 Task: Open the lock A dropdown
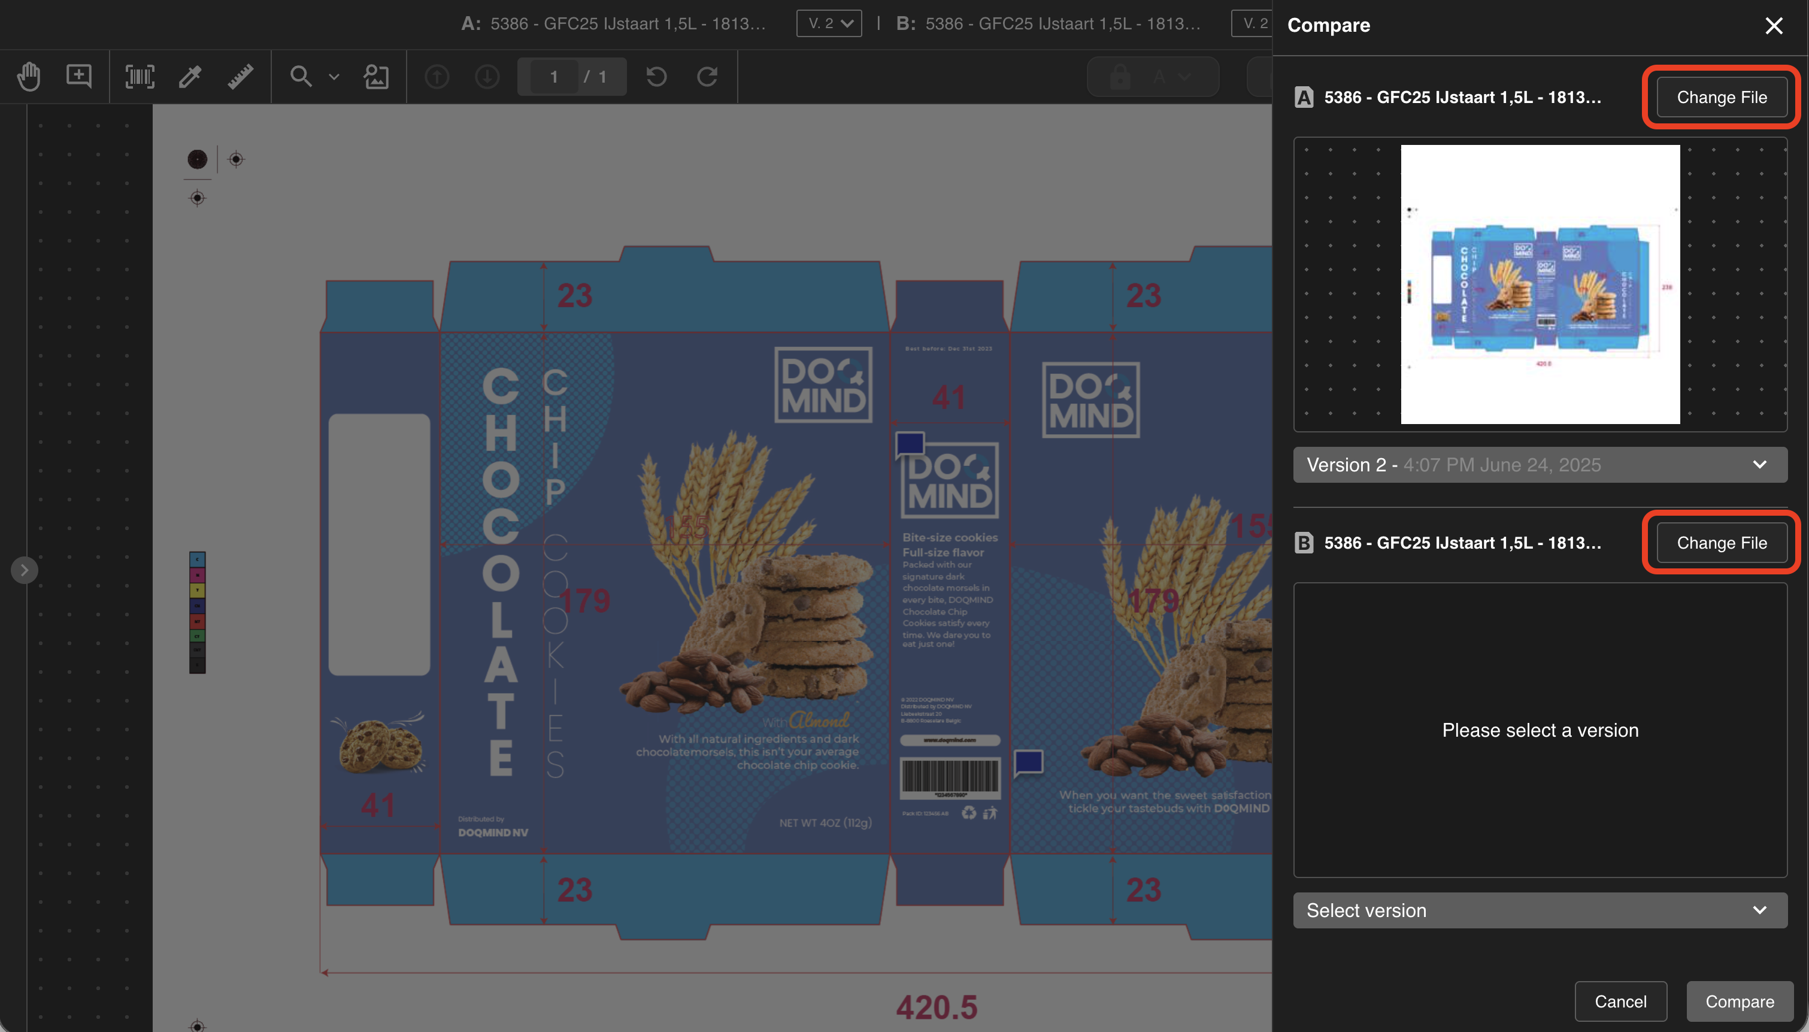tap(1153, 77)
